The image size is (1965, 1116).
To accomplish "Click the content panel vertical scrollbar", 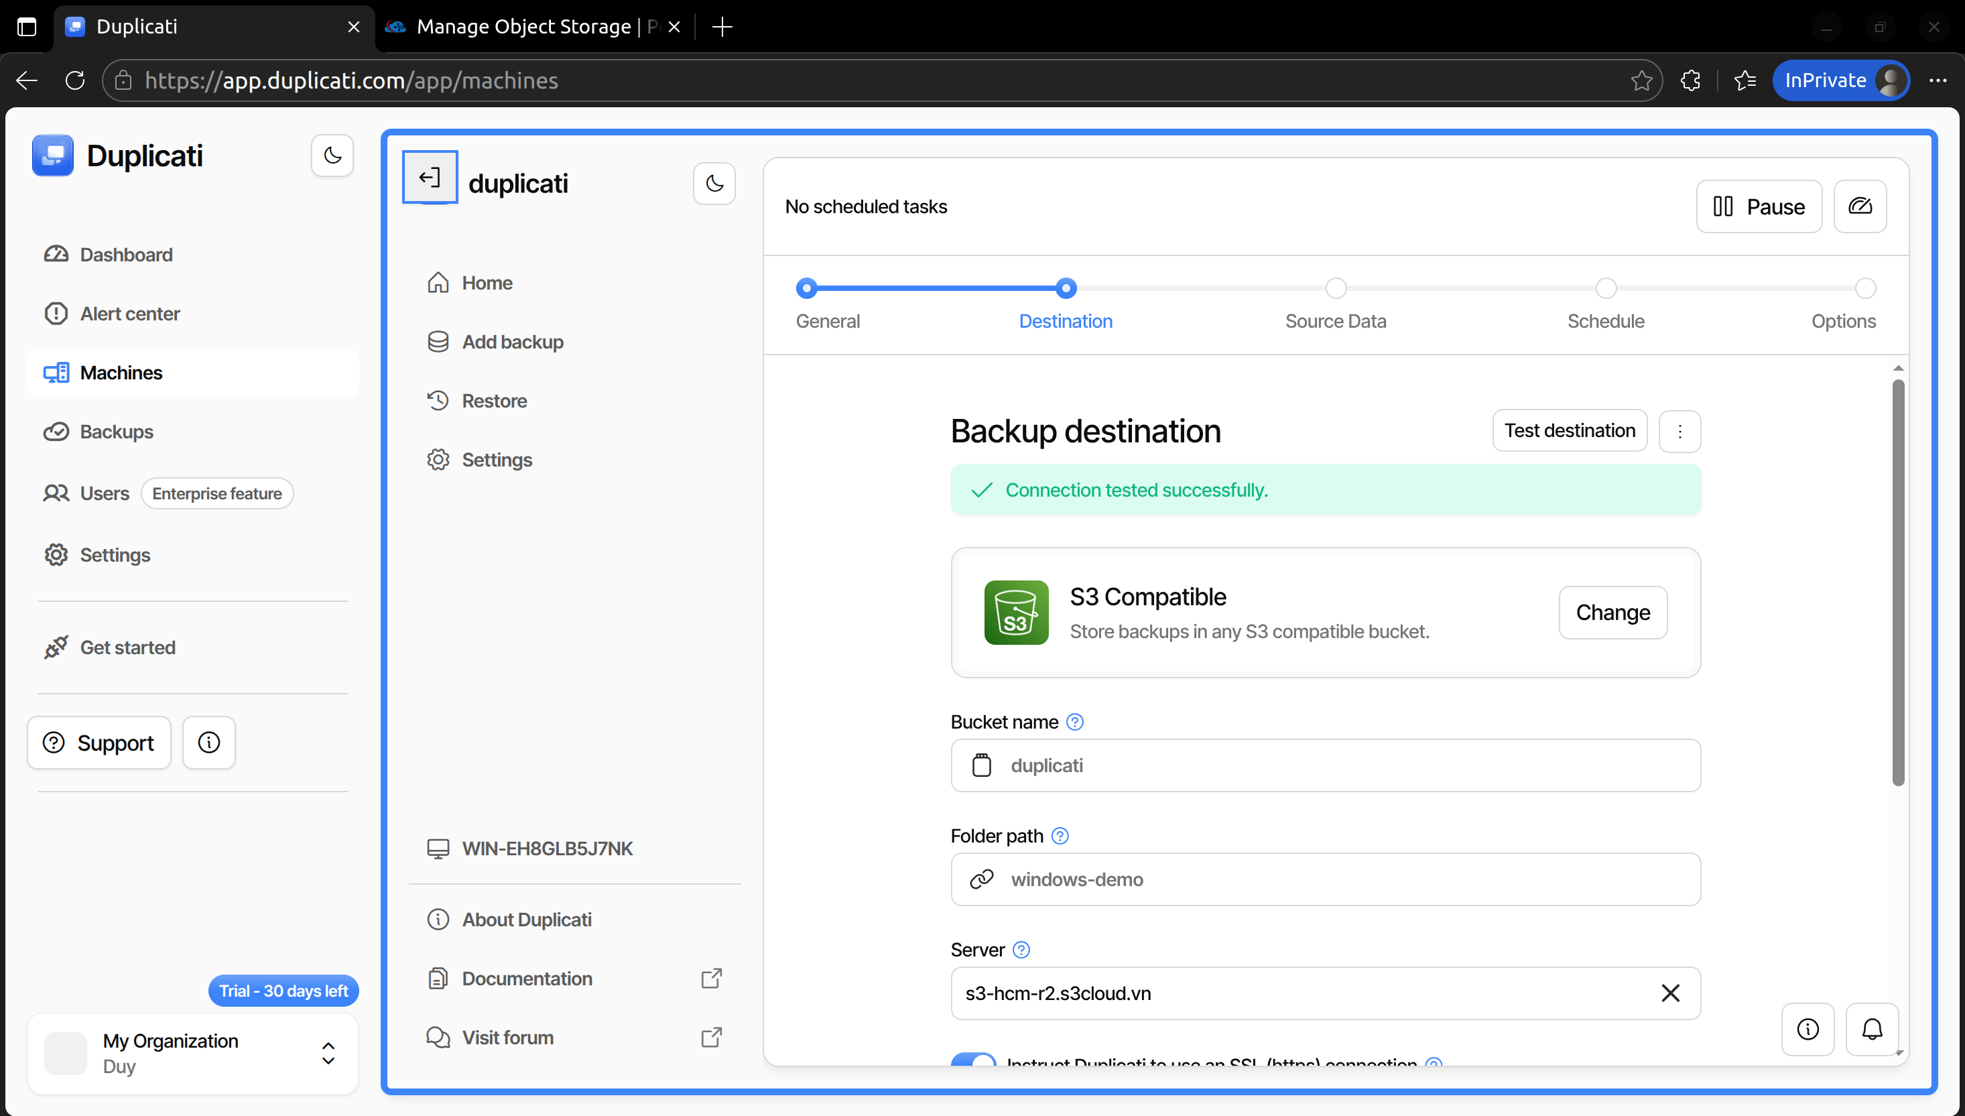I will [1897, 582].
